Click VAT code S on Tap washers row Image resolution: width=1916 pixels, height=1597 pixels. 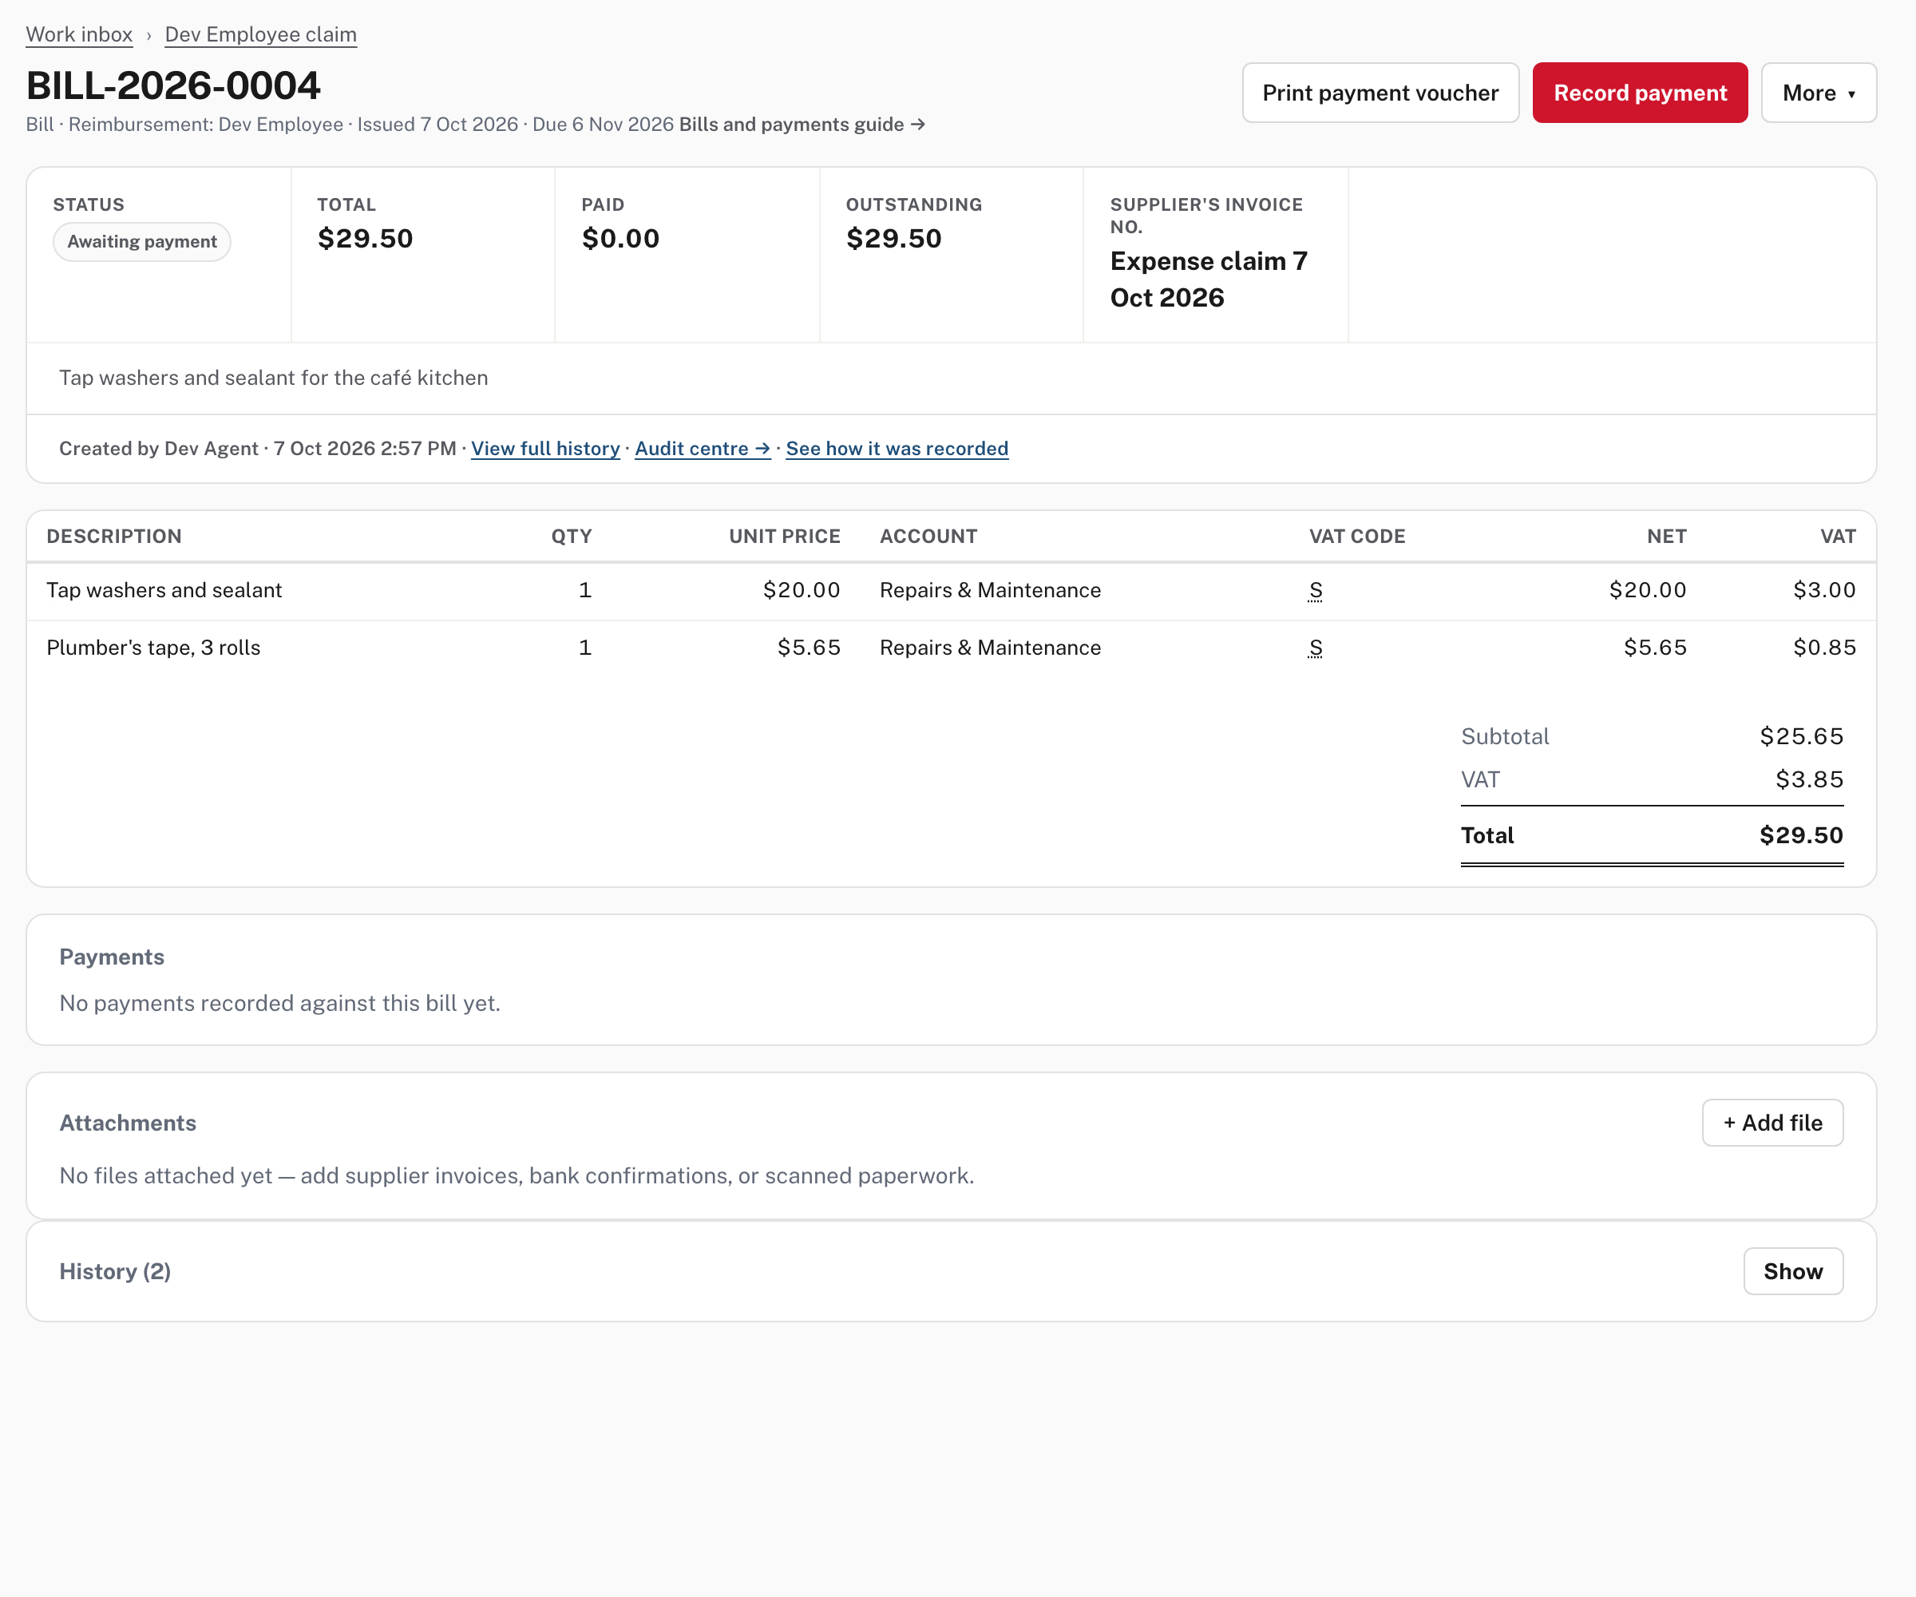(x=1315, y=590)
